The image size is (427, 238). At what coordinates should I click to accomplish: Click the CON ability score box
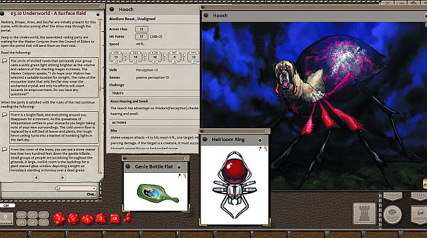coord(155,57)
